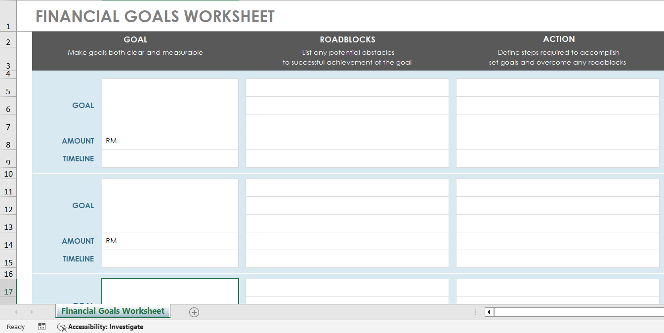Viewport: 664px width, 333px height.
Task: Click the TIMELINE label in row 15
Action: (x=79, y=259)
